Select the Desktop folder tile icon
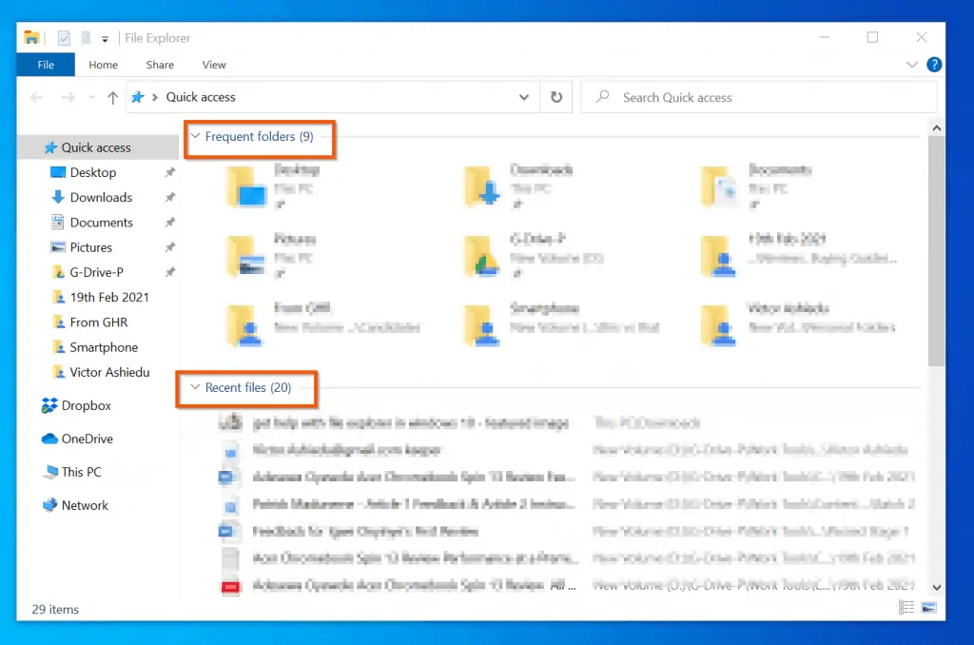Screen dimensions: 974x645 click(246, 186)
